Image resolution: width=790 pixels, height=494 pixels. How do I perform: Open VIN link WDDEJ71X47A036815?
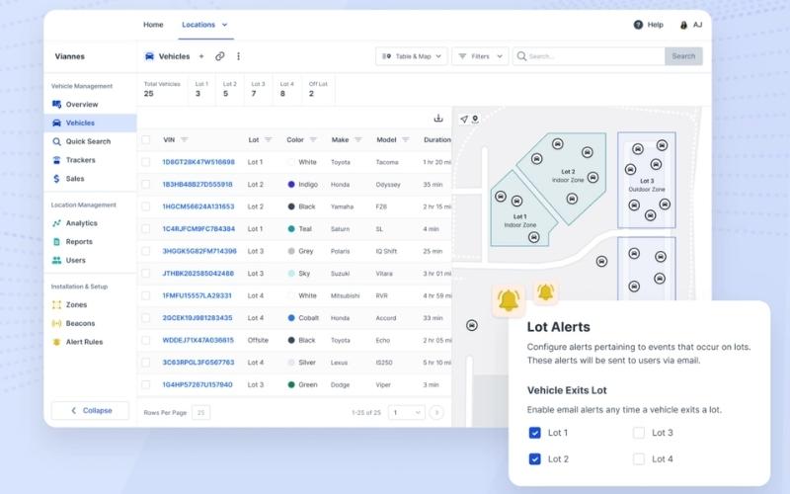(198, 340)
